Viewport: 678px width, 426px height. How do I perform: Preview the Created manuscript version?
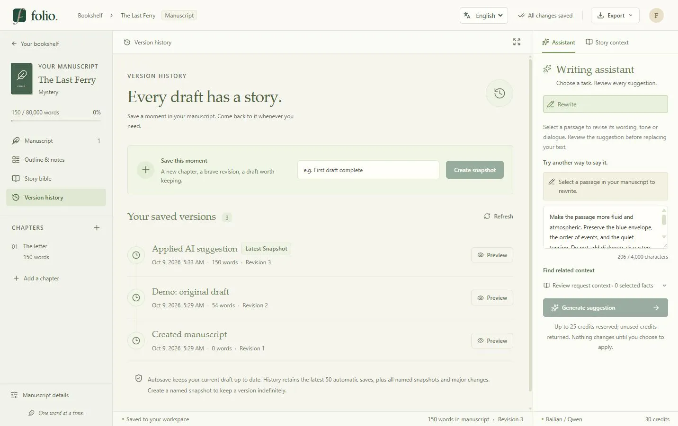pos(492,341)
